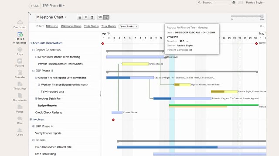Select the third view layout icon

tap(92, 17)
